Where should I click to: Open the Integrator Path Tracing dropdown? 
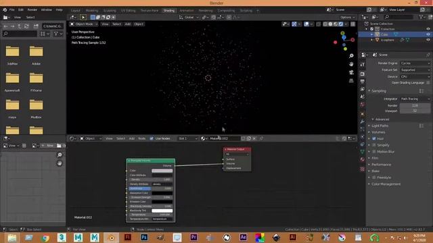(x=415, y=99)
